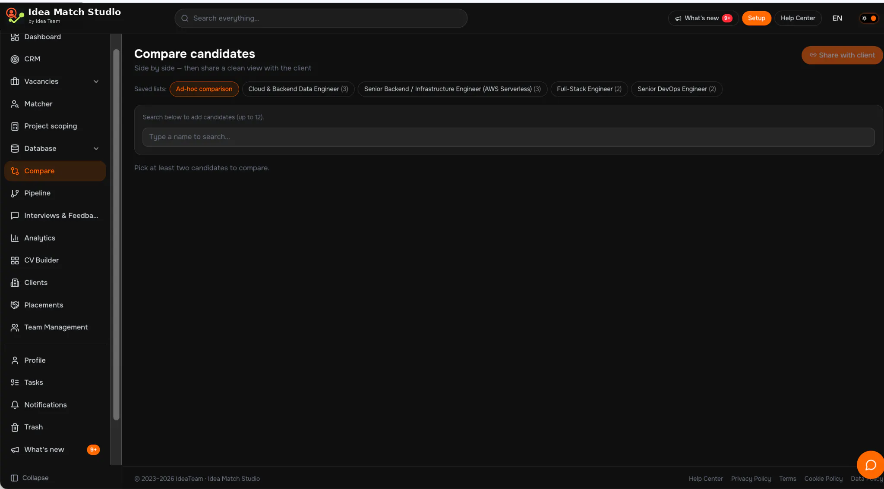Open Project scoping calculator icon
884x489 pixels.
click(15, 126)
